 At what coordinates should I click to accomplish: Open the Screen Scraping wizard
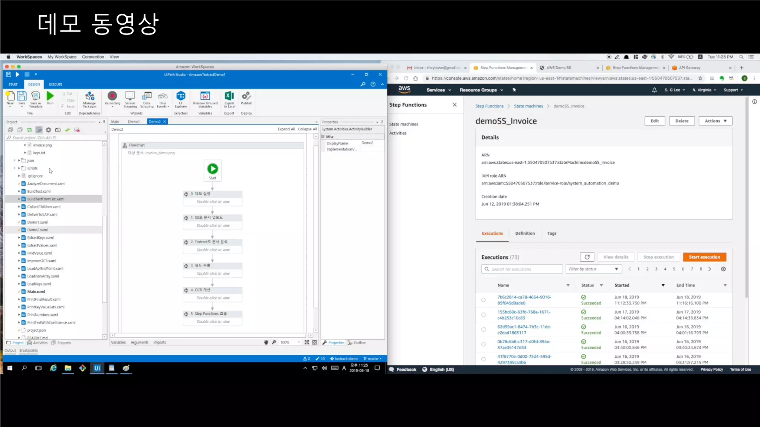click(130, 97)
